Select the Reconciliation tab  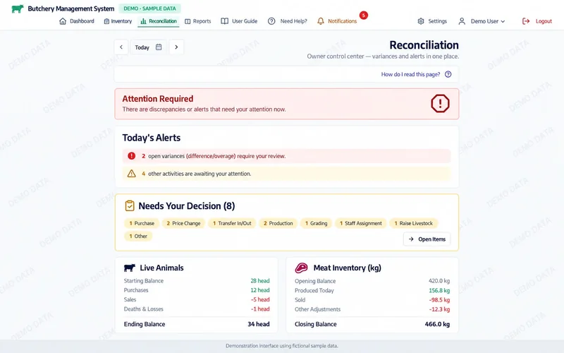coord(158,21)
